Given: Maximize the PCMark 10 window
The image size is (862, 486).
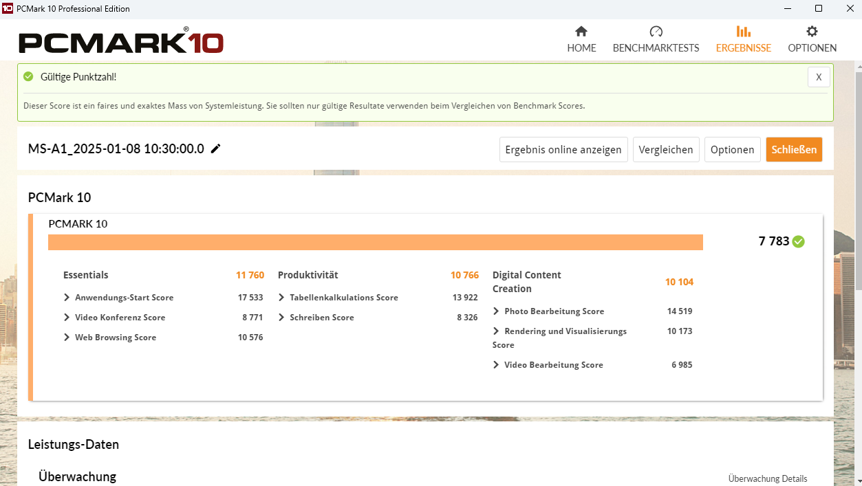Looking at the screenshot, I should [x=819, y=9].
